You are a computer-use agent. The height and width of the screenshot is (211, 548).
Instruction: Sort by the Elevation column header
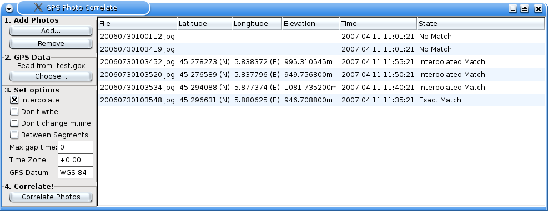pos(310,24)
